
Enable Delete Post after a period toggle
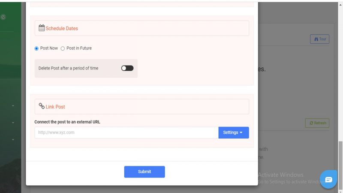pos(127,68)
